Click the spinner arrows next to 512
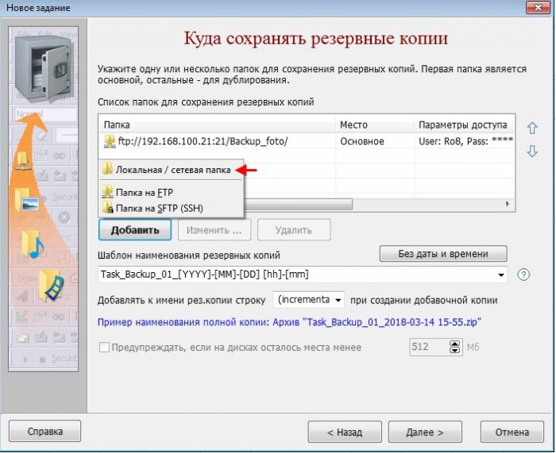The width and height of the screenshot is (556, 453). [454, 347]
